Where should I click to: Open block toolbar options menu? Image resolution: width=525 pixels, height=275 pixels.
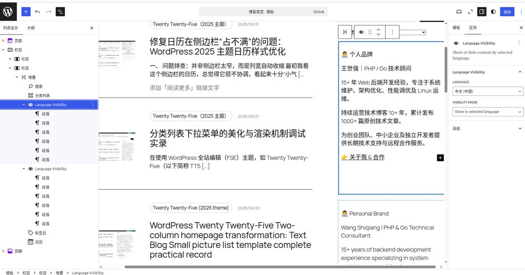392,32
